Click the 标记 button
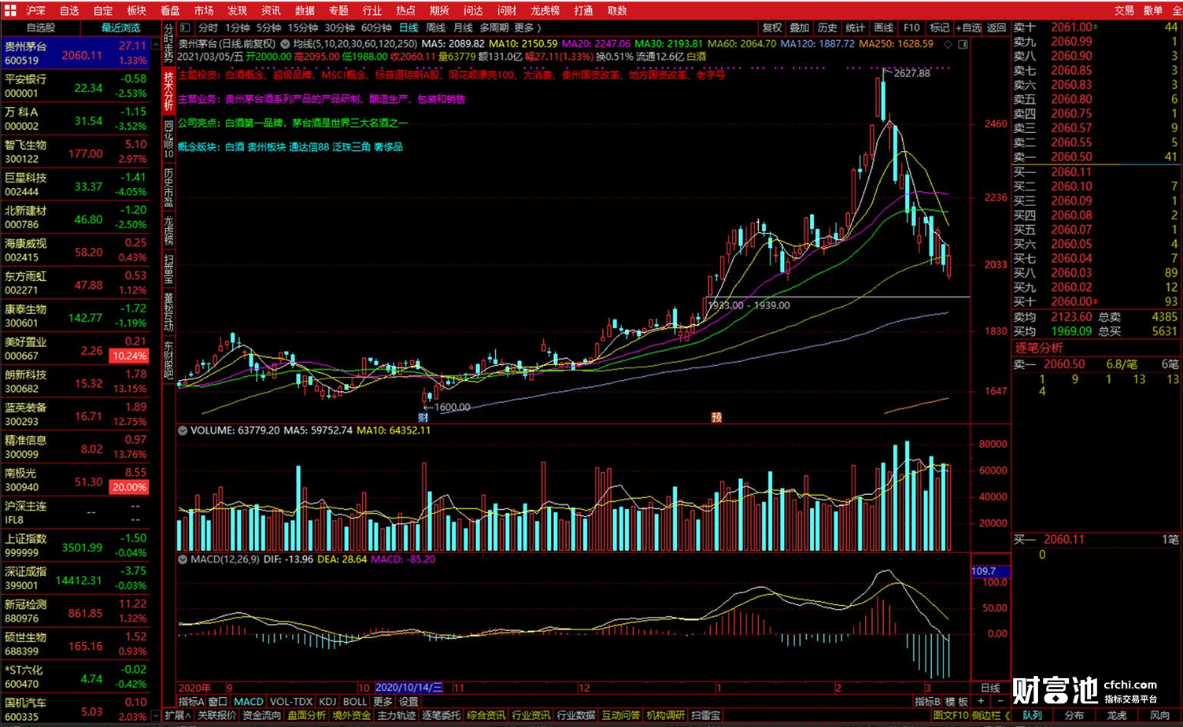This screenshot has width=1183, height=727. point(940,28)
